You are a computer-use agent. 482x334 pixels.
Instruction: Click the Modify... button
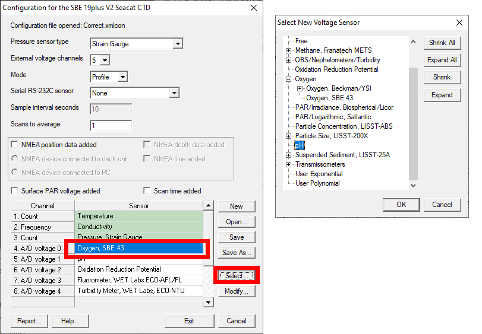[x=236, y=291]
